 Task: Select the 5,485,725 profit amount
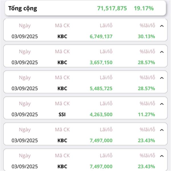click(x=101, y=88)
